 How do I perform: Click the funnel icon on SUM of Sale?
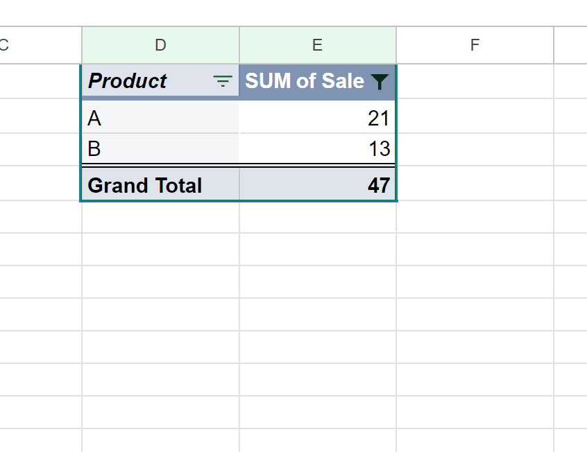pos(380,81)
